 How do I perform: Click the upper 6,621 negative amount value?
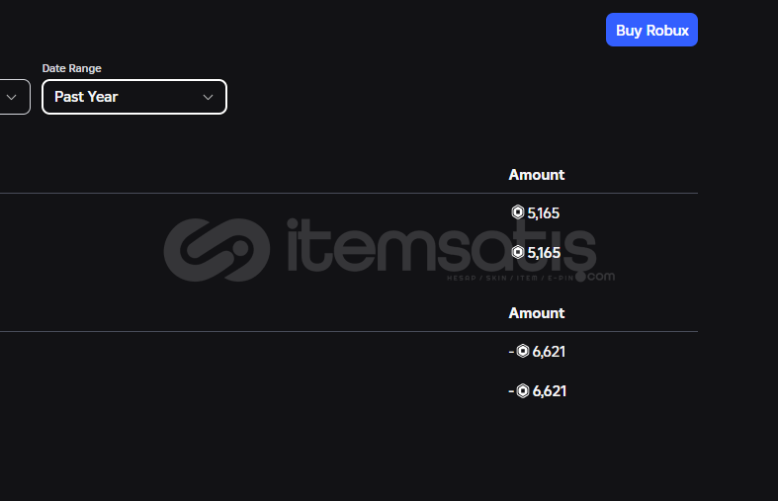click(549, 352)
